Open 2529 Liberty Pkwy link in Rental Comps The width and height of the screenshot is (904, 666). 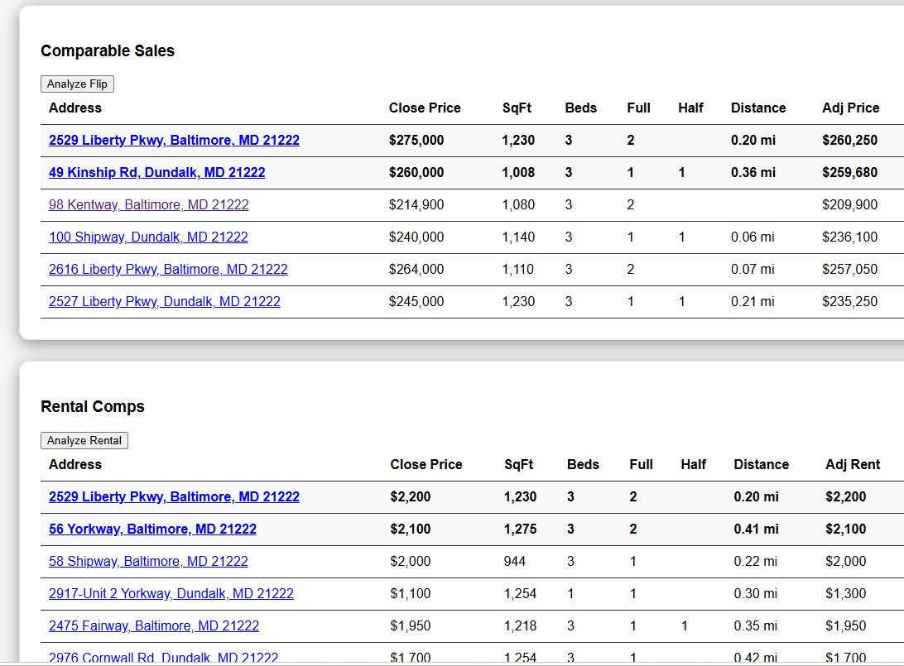pos(174,496)
